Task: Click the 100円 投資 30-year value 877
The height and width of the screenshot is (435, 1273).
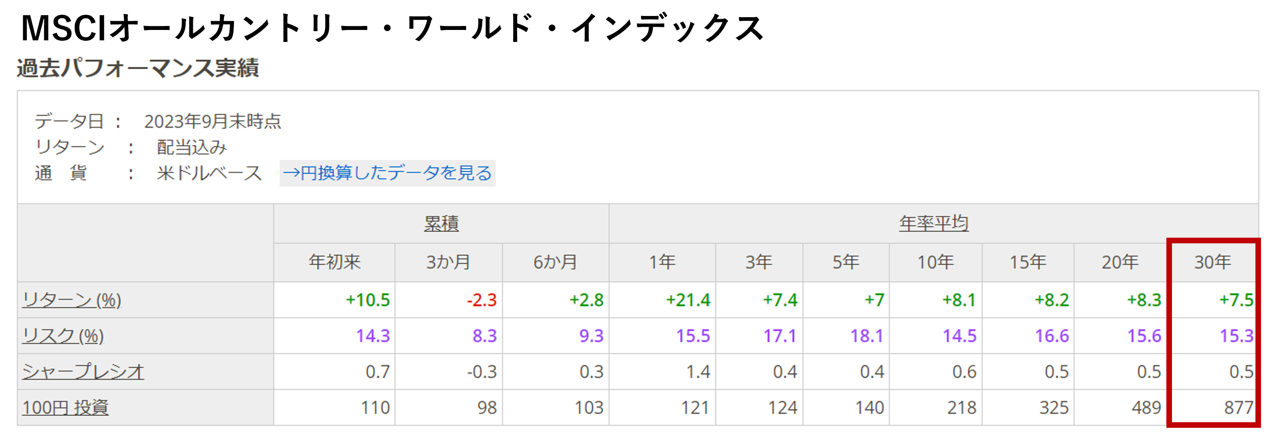Action: coord(1239,408)
